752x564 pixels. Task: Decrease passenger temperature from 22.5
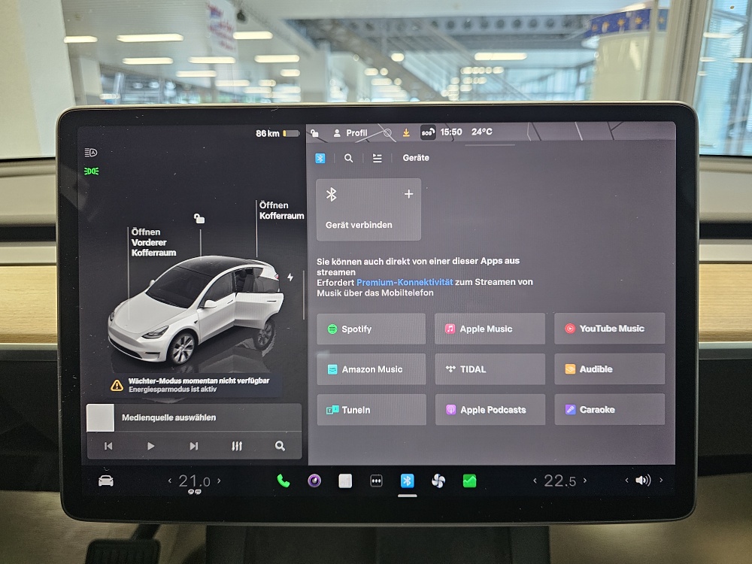click(x=535, y=481)
